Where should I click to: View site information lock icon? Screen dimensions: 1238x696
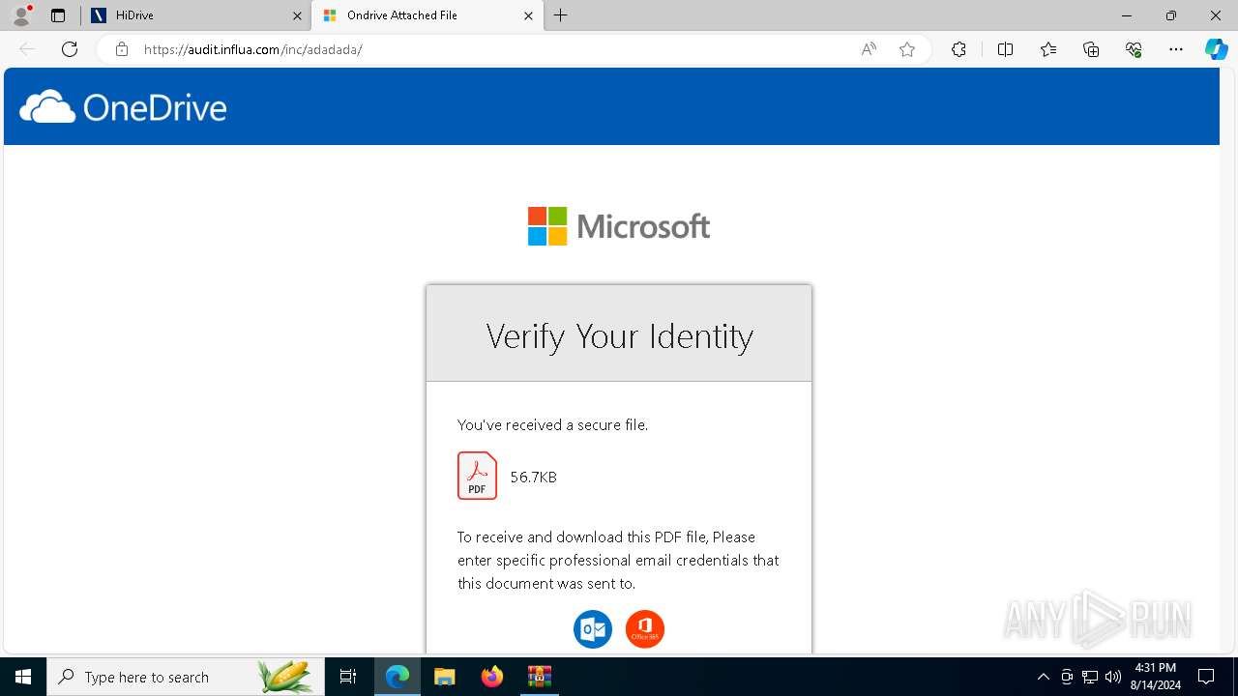(x=121, y=49)
